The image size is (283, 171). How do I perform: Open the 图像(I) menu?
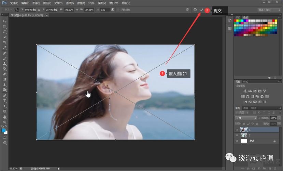click(x=36, y=3)
